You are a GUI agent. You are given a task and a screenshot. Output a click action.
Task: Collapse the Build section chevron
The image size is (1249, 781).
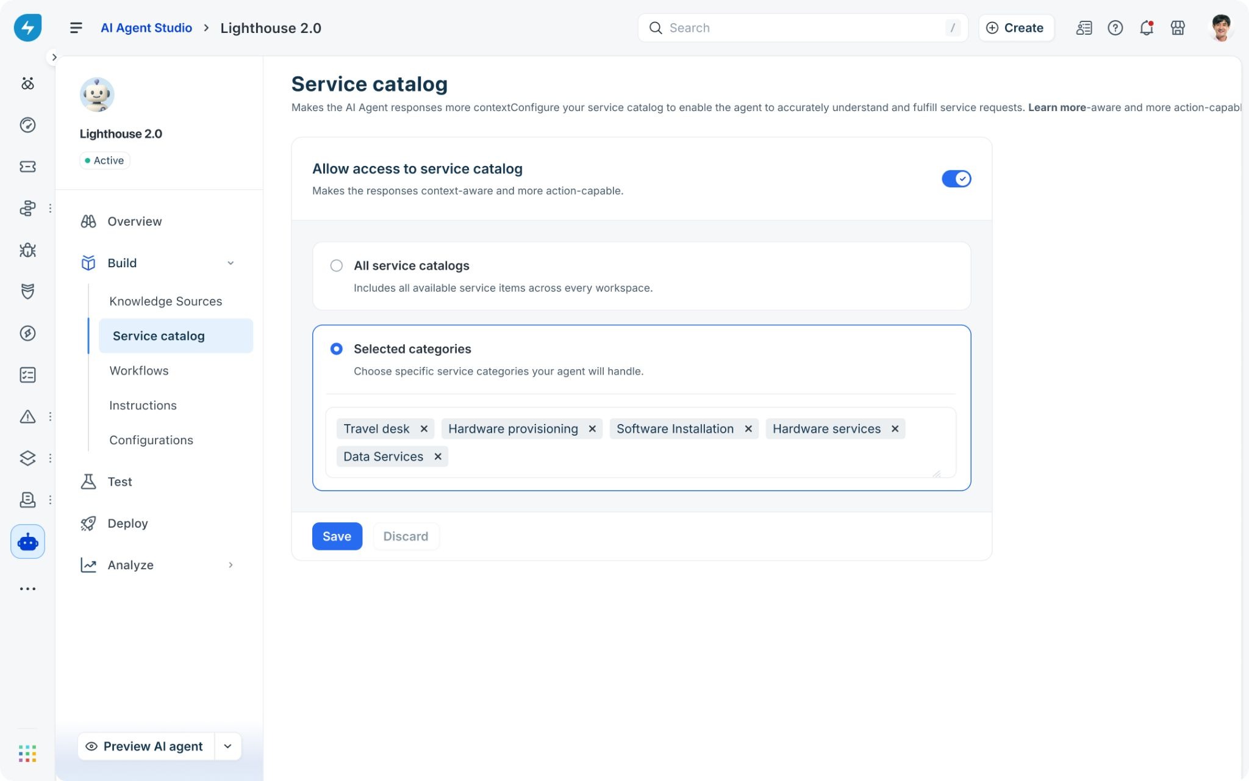pyautogui.click(x=231, y=263)
